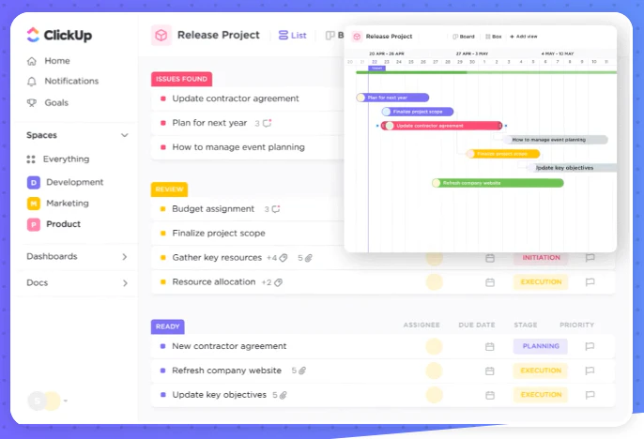Click attachment icon on Gather key resources

point(309,258)
